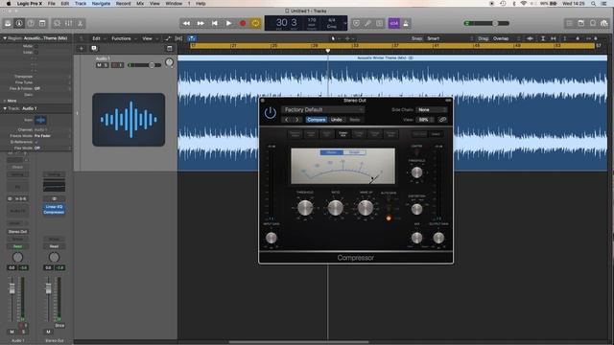Go to beginning transport button
The width and height of the screenshot is (614, 345).
(x=215, y=23)
